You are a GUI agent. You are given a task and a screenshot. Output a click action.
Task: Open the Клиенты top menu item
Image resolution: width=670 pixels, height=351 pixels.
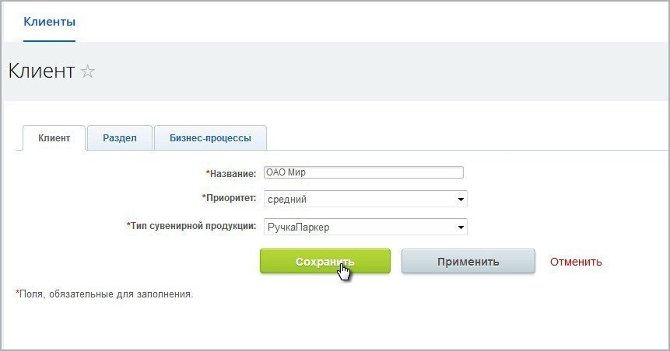tap(49, 21)
